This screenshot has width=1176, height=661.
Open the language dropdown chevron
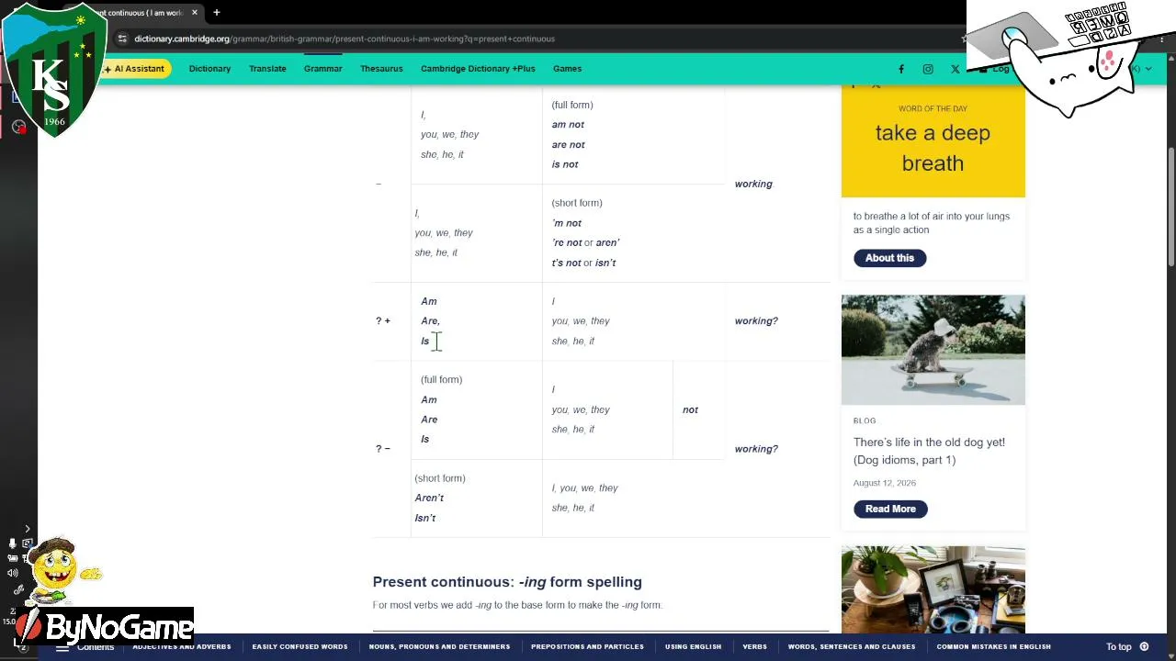click(x=1148, y=69)
